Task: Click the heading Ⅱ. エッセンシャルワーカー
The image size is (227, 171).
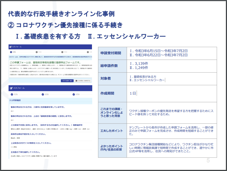Action: pyautogui.click(x=126, y=36)
